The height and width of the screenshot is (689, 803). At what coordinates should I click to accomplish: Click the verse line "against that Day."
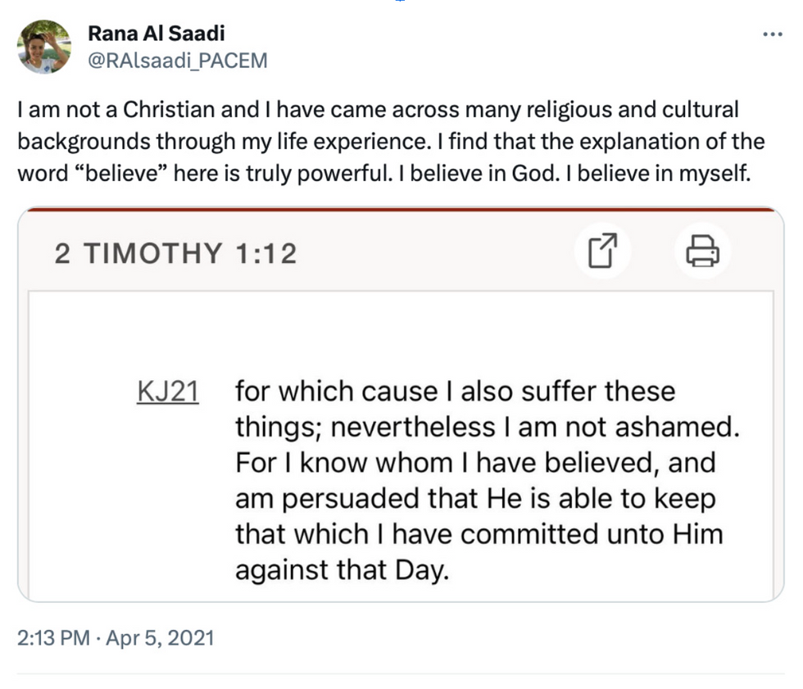click(x=343, y=570)
